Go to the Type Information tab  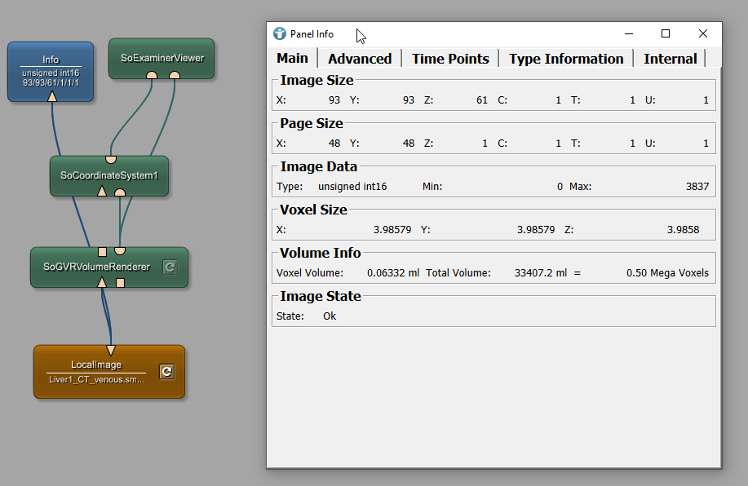pos(566,59)
